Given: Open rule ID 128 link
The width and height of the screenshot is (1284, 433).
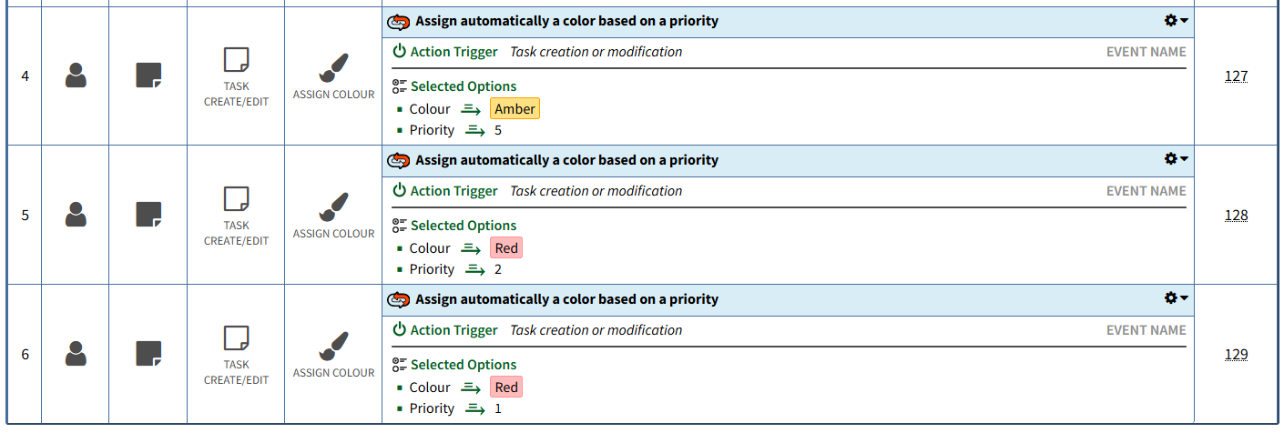Looking at the screenshot, I should point(1236,216).
